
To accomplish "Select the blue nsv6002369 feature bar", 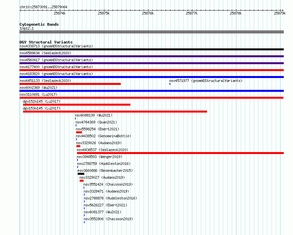I will coord(151,91).
